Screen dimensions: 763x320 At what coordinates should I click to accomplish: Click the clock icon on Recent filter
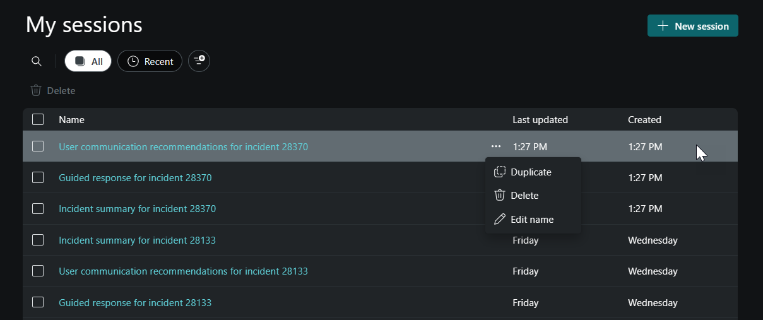[133, 61]
